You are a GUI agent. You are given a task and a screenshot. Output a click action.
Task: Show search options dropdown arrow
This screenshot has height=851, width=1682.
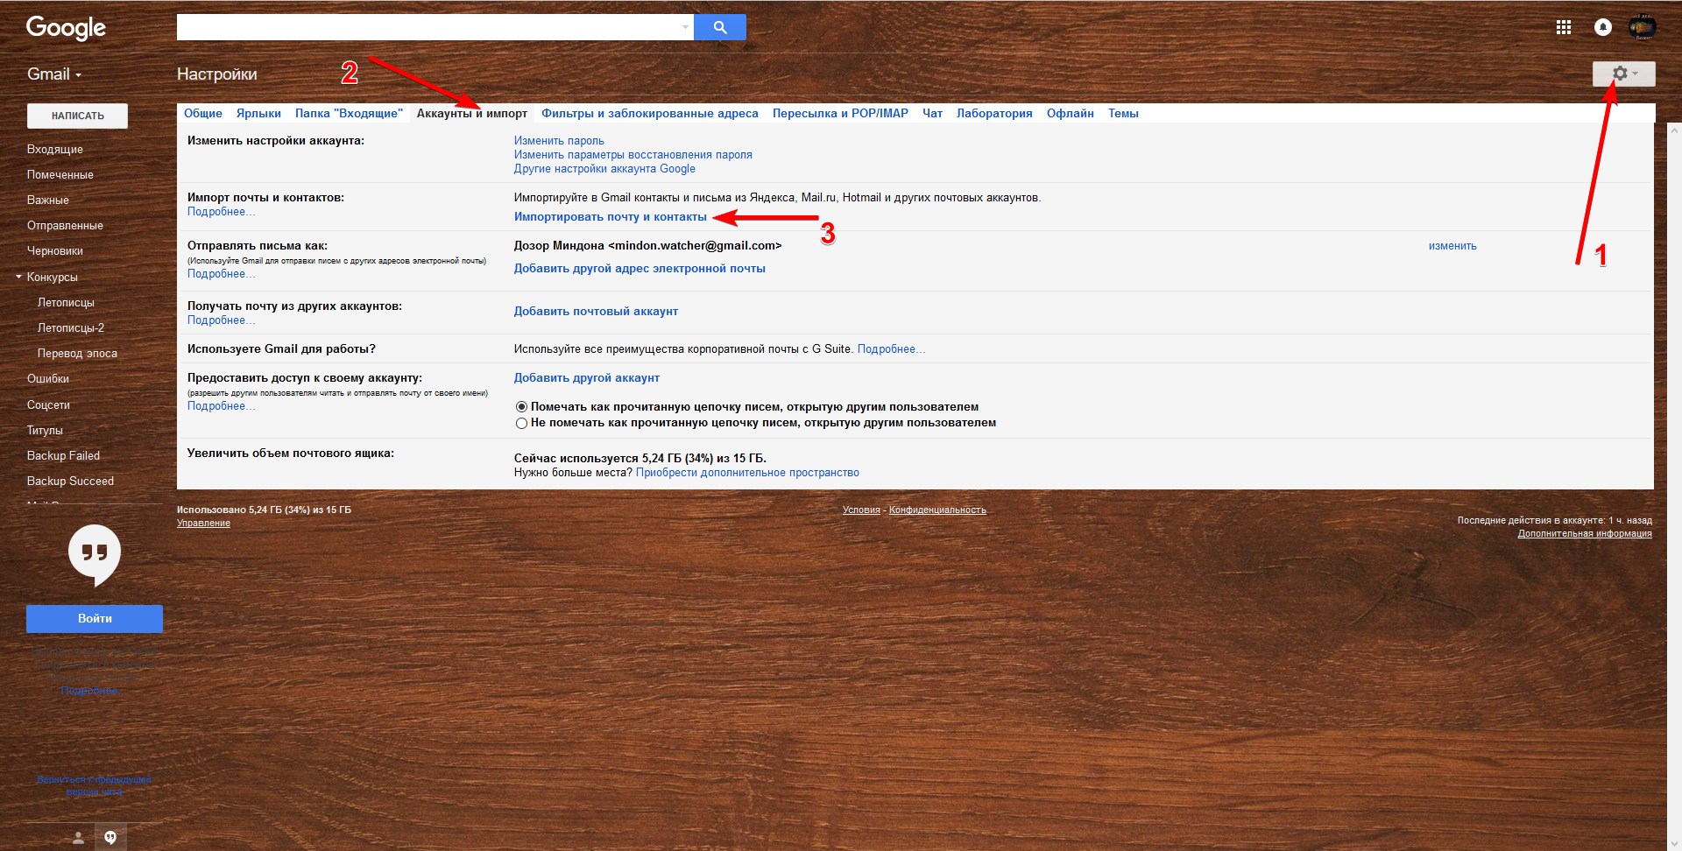685,27
